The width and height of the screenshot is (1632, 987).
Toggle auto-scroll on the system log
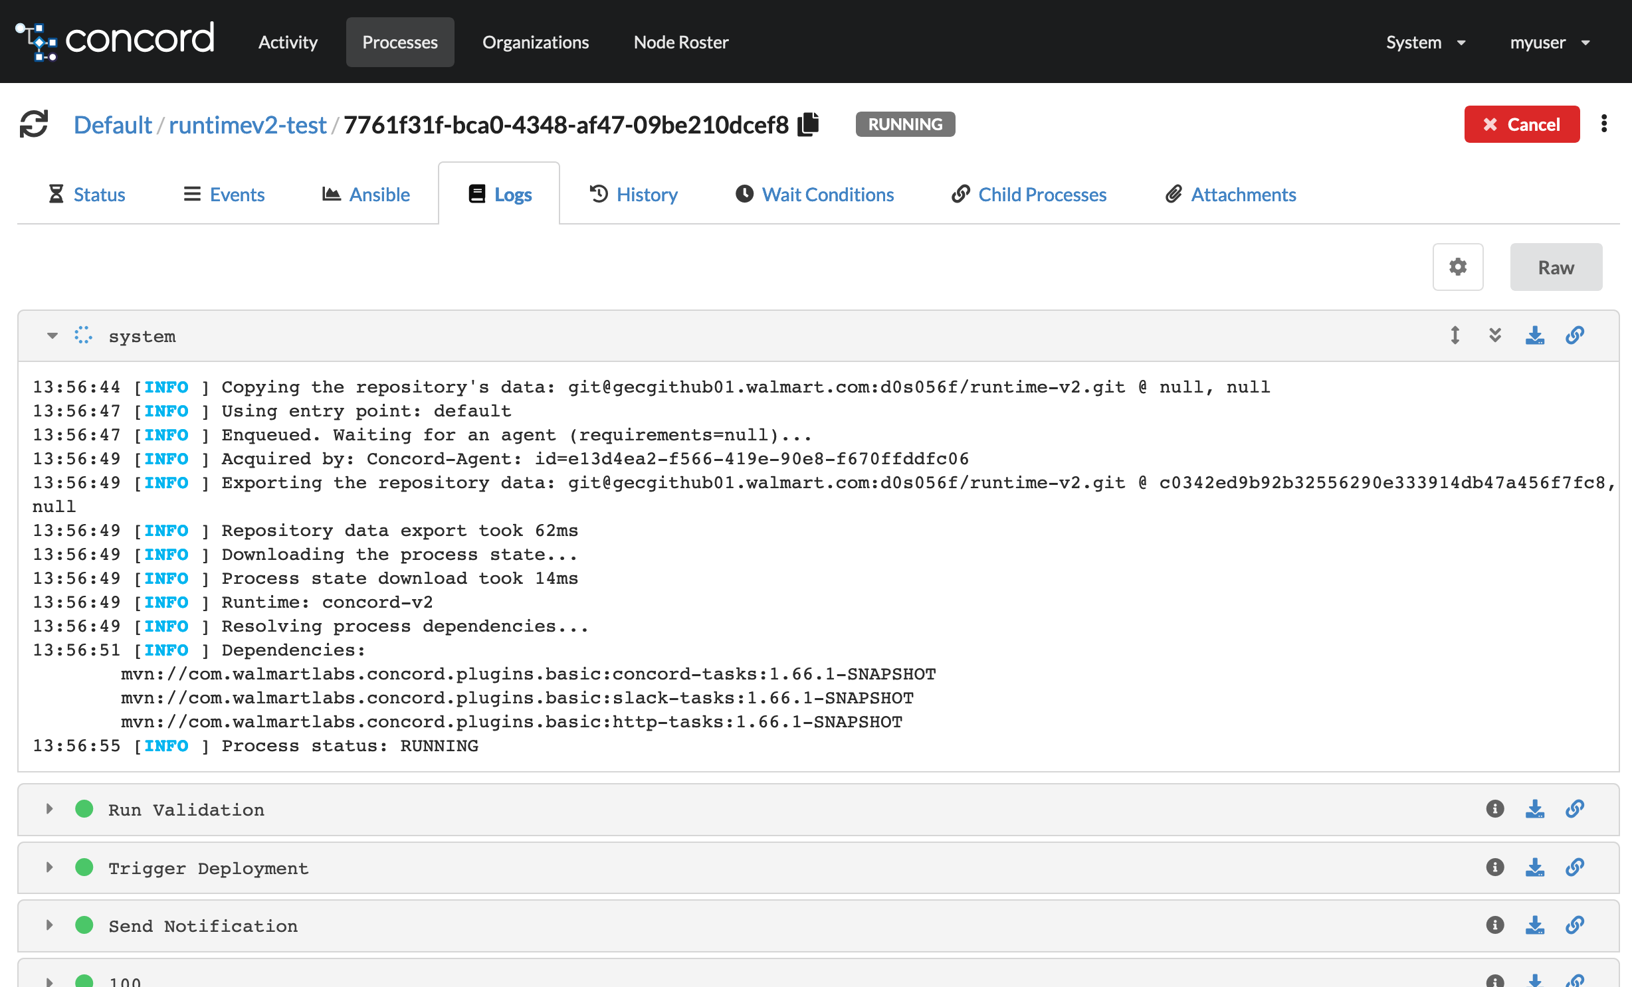click(x=1455, y=335)
